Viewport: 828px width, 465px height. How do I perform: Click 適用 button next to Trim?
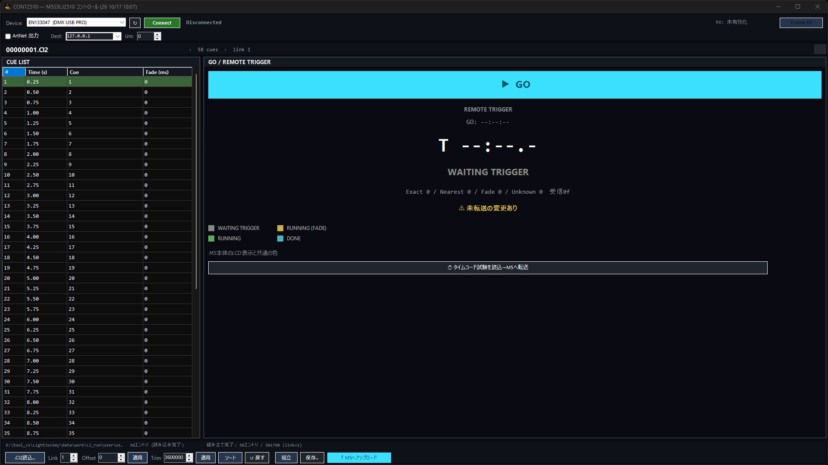pyautogui.click(x=206, y=458)
